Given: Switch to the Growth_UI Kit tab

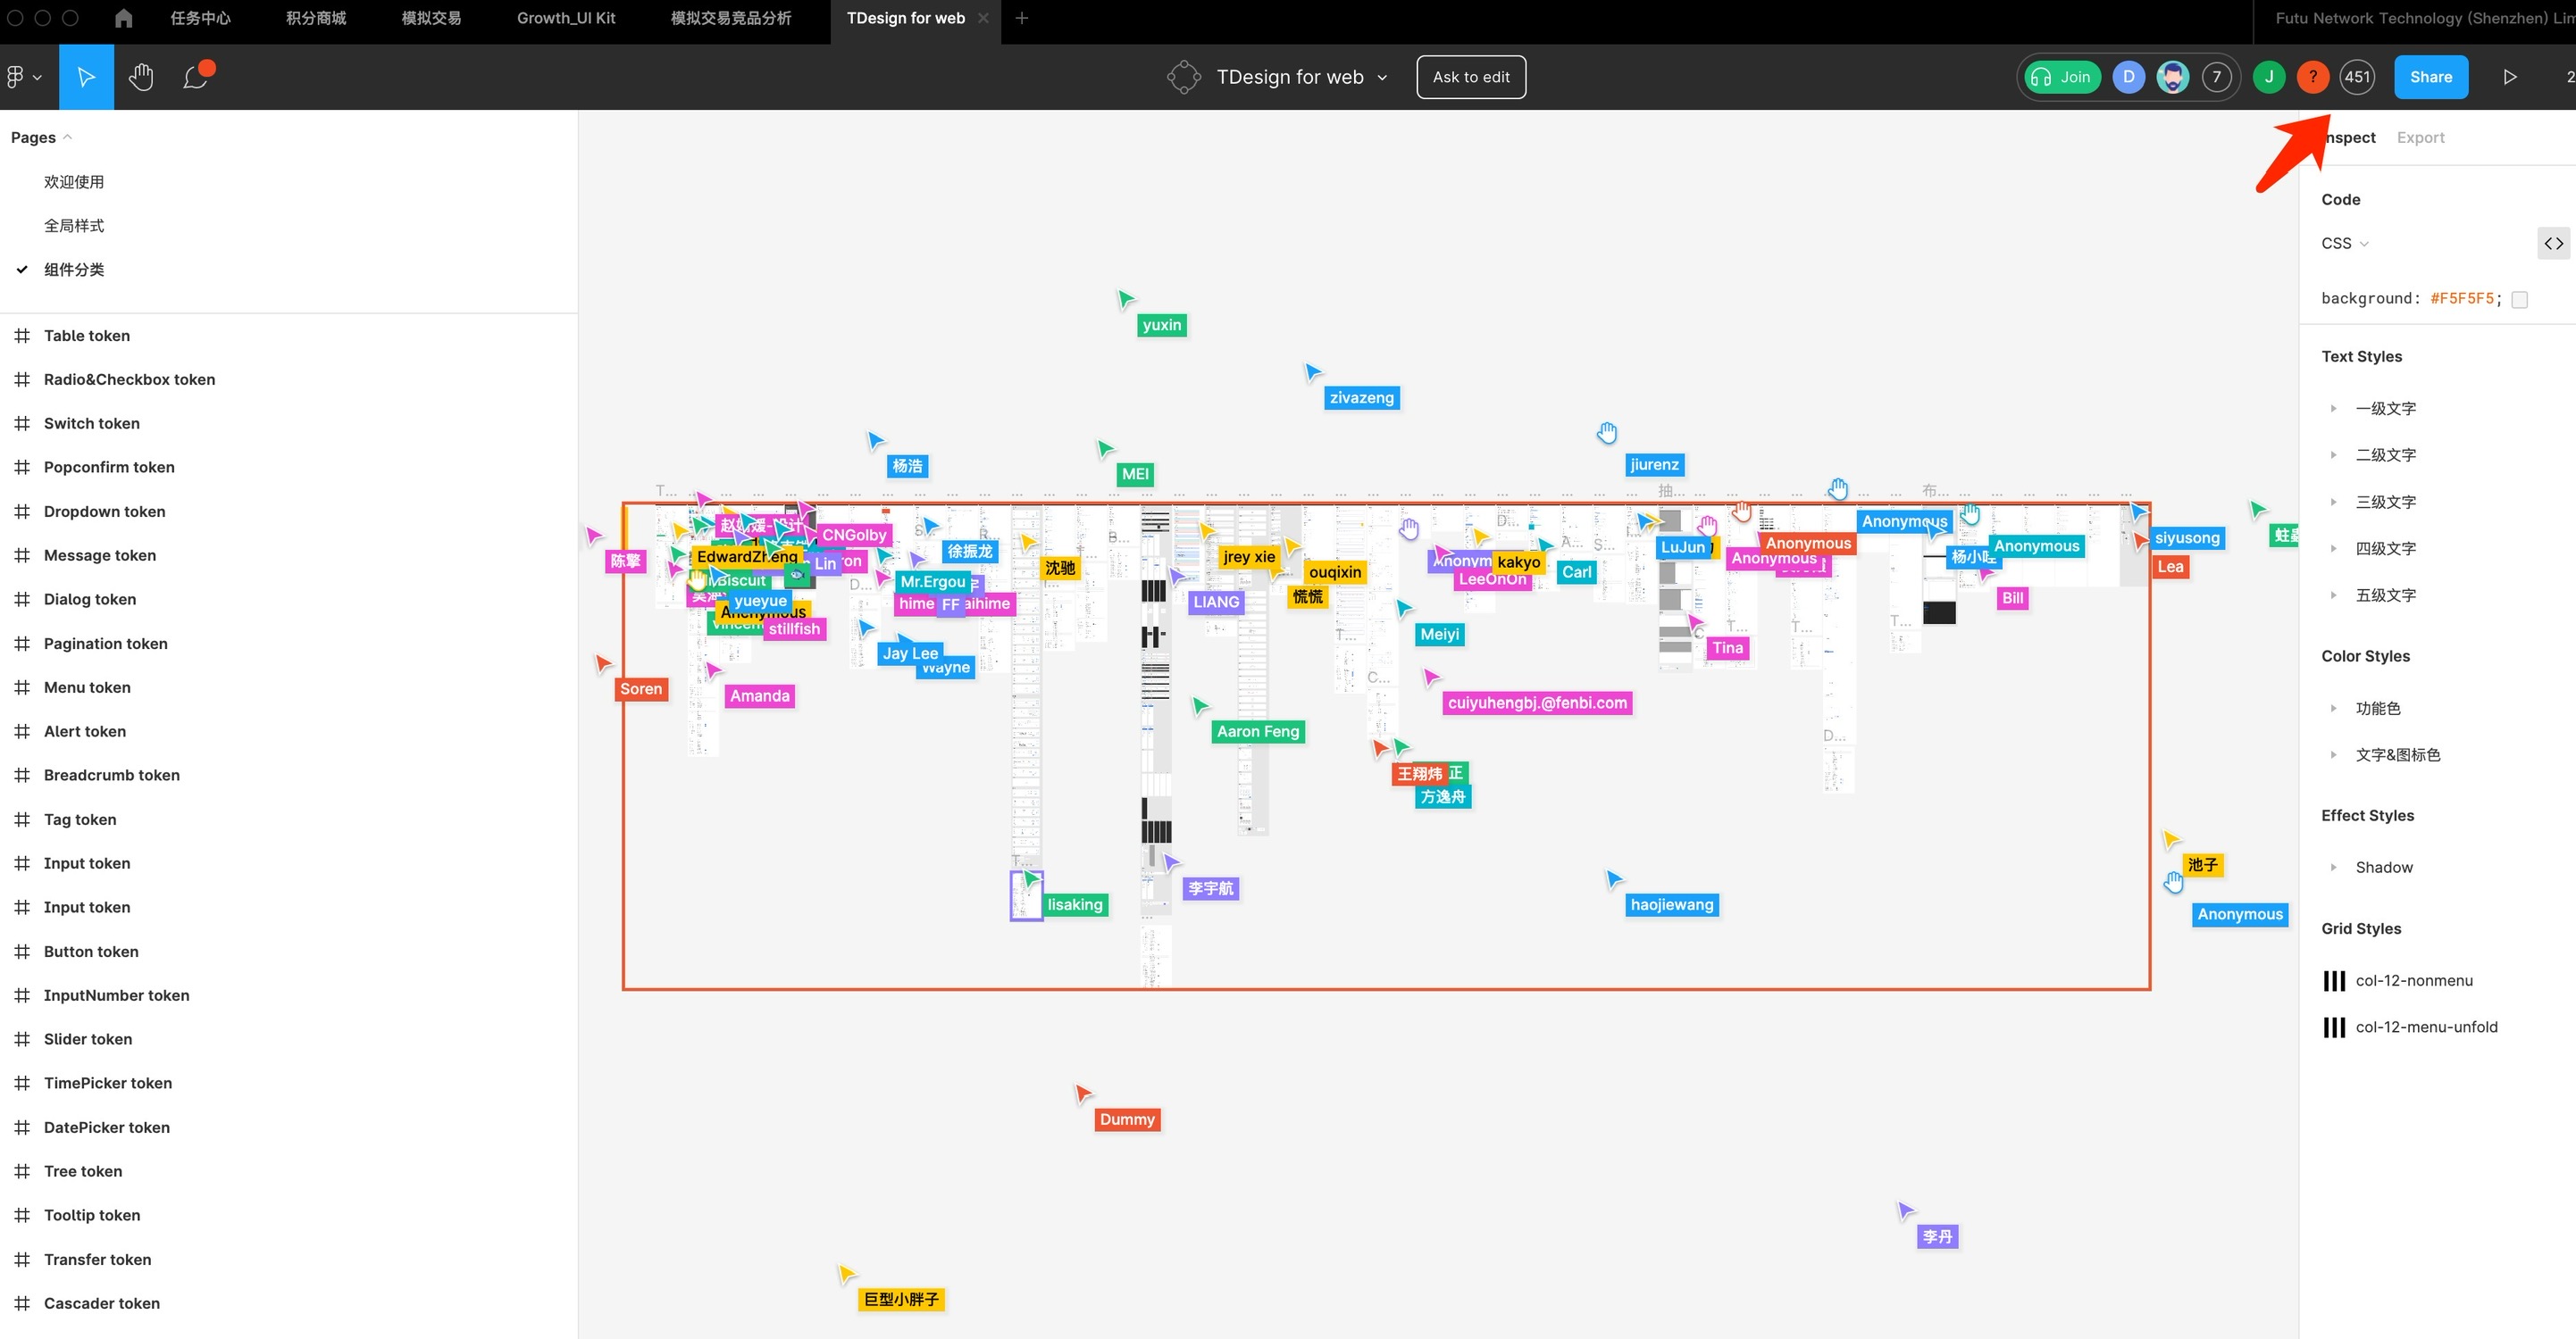Looking at the screenshot, I should point(566,18).
